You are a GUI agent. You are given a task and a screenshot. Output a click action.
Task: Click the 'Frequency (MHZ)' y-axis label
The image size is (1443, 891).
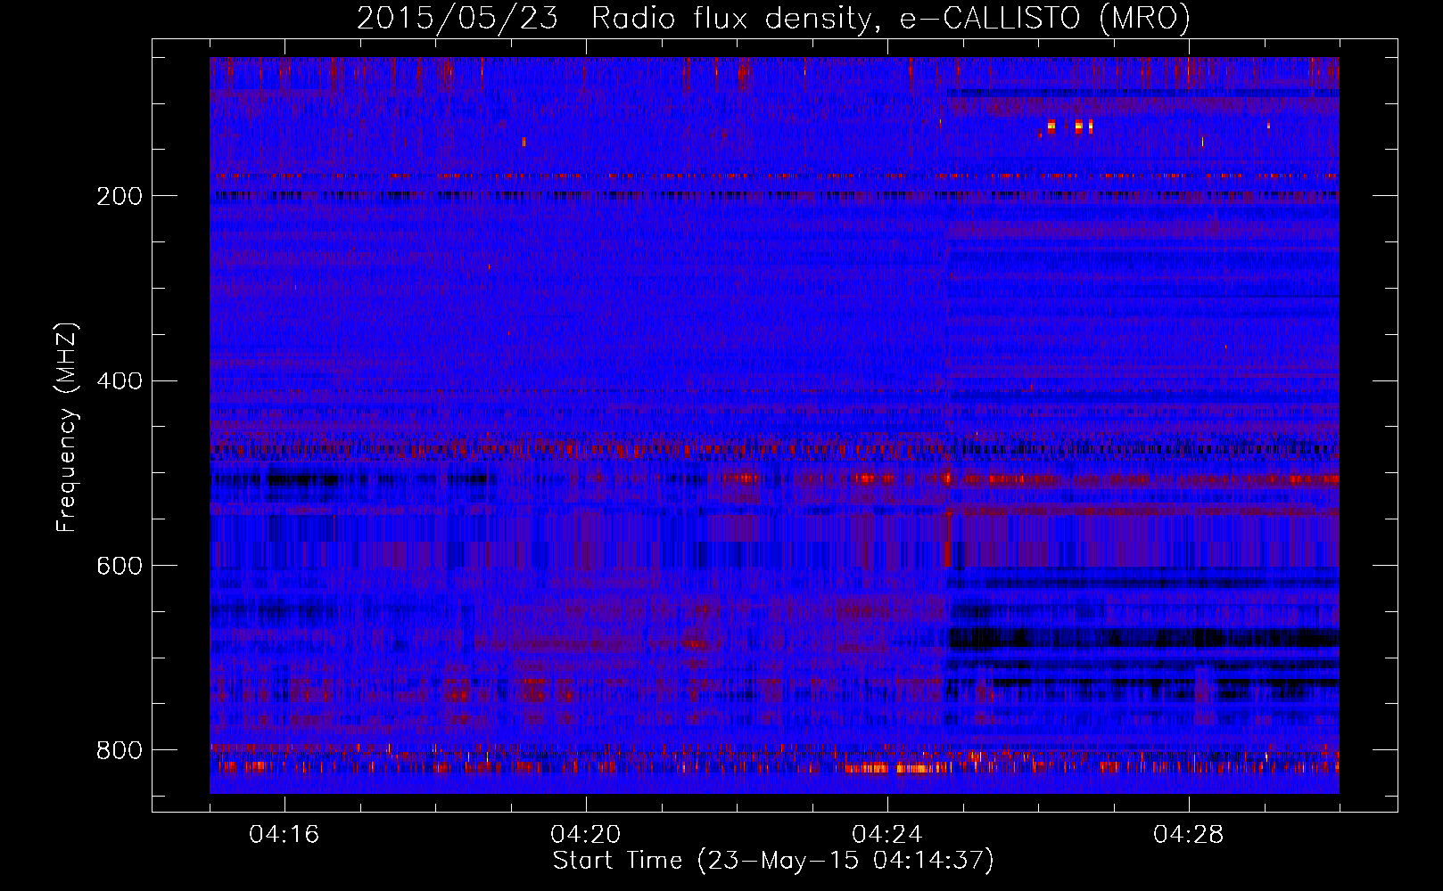pyautogui.click(x=67, y=428)
